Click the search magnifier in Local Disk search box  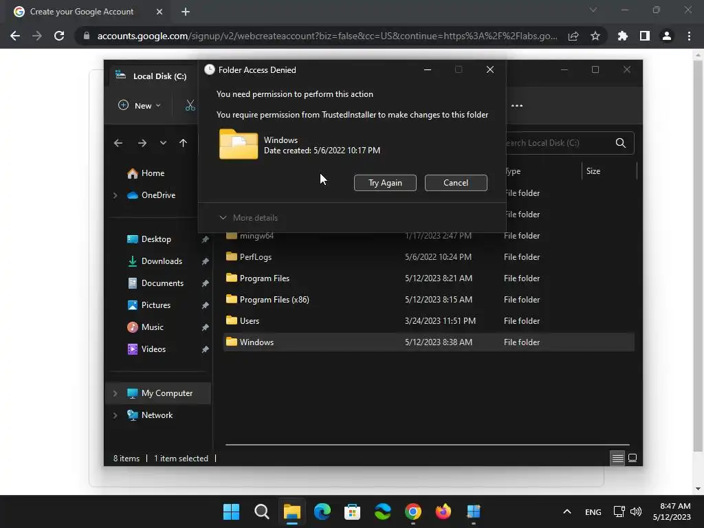621,143
